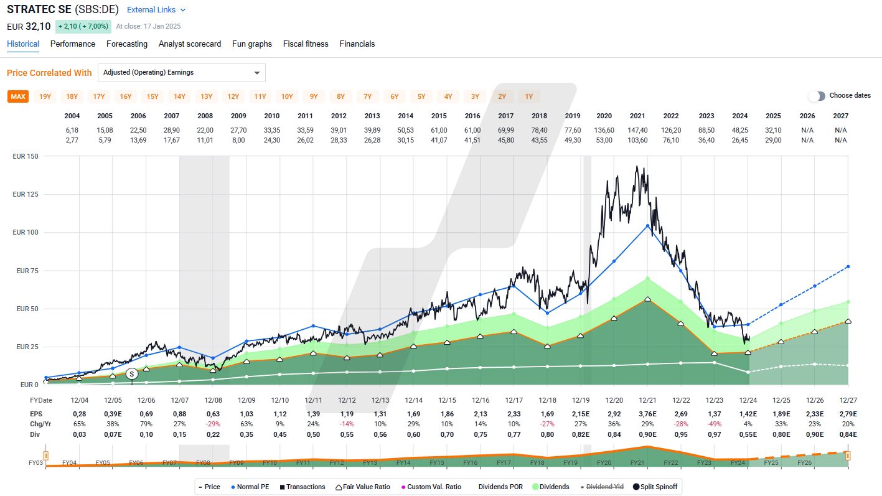The height and width of the screenshot is (496, 882).
Task: Enable the Choose dates switch
Action: [x=817, y=96]
